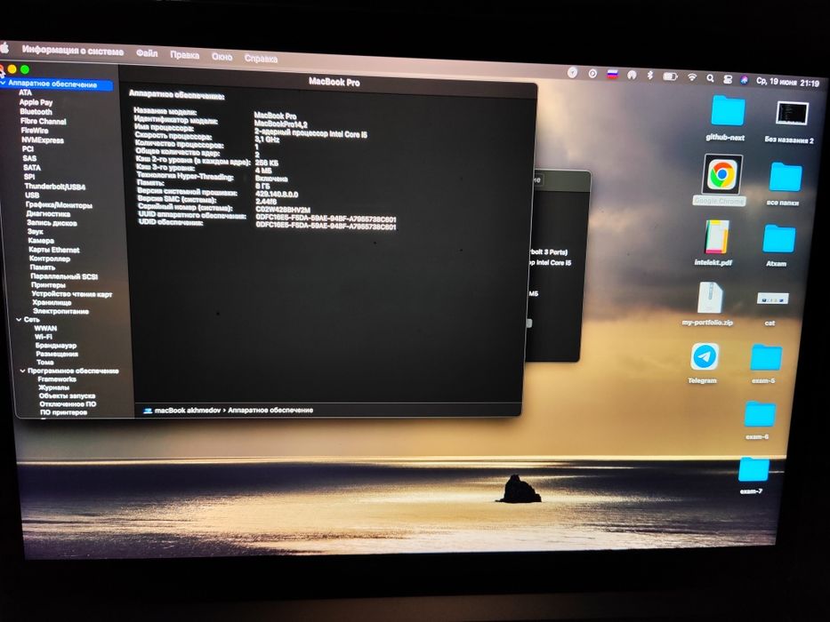The height and width of the screenshot is (622, 830).
Task: Select Принтеры in the sidebar
Action: coord(48,285)
